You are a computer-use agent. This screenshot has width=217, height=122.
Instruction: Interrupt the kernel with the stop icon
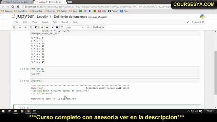57,27
